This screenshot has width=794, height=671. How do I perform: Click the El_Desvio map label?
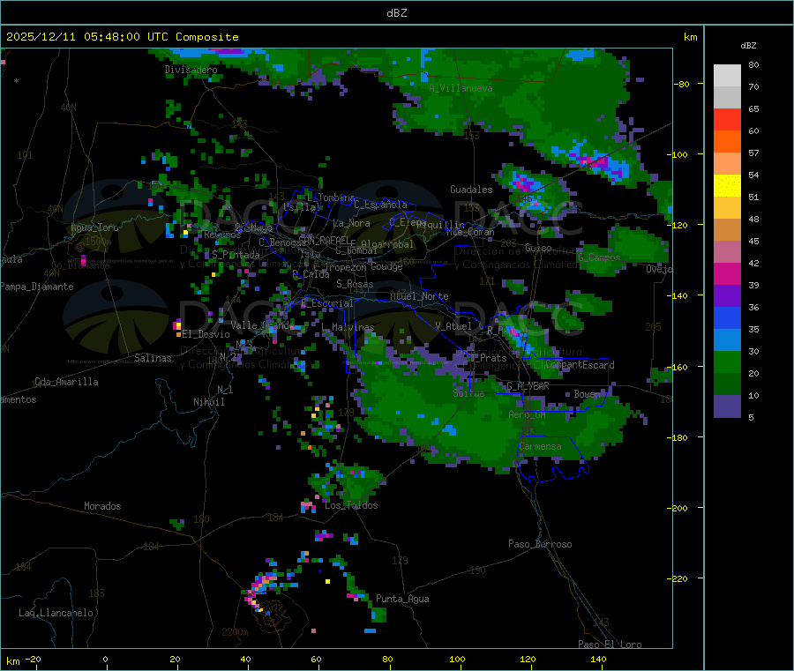tap(206, 334)
